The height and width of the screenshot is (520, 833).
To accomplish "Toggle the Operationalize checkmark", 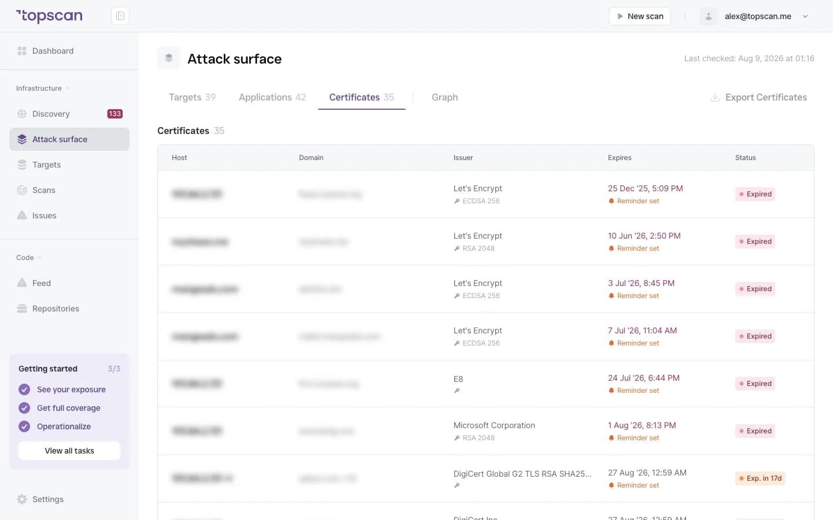I will [x=24, y=426].
